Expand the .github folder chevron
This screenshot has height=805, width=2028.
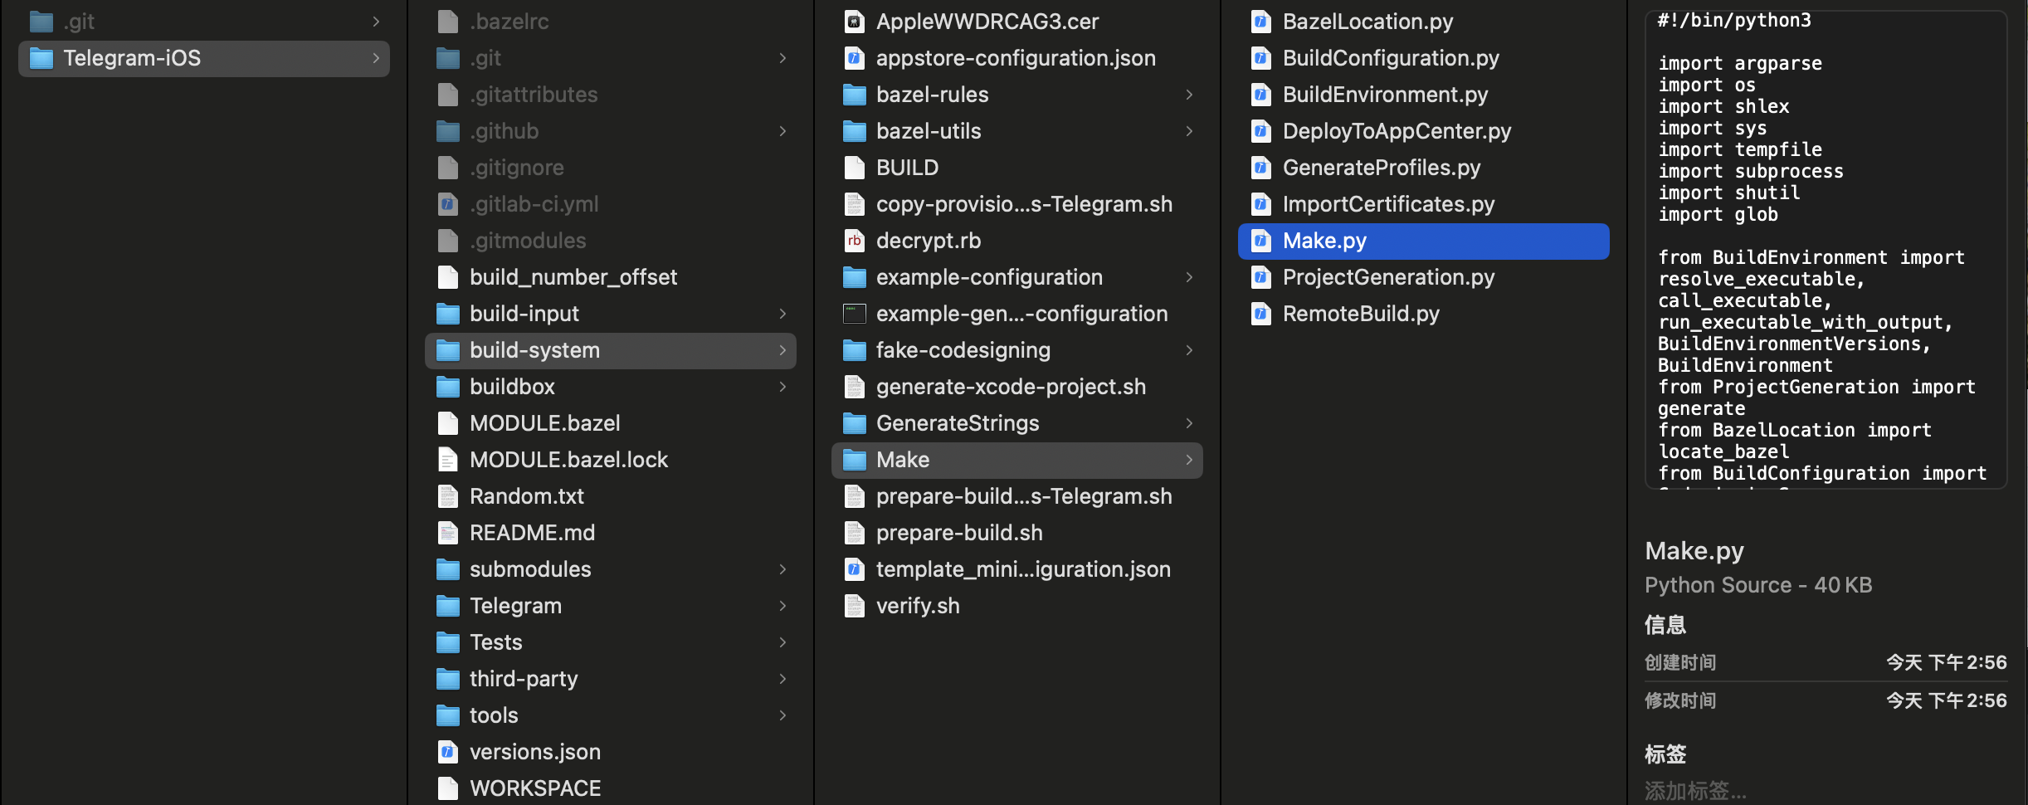[782, 131]
